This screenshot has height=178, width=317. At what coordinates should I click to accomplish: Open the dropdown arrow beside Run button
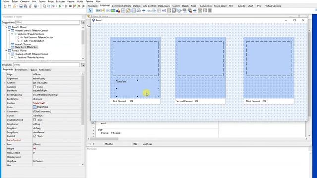[x=63, y=6]
